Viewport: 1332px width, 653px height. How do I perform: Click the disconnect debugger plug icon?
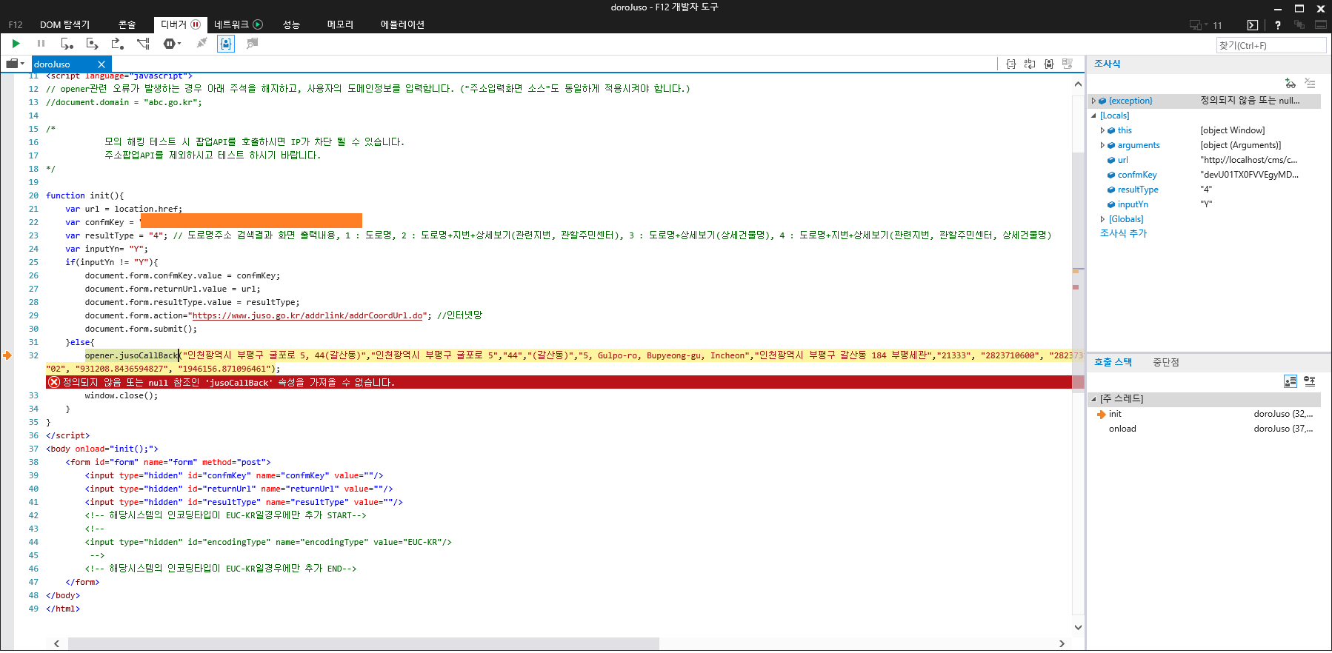pos(202,44)
